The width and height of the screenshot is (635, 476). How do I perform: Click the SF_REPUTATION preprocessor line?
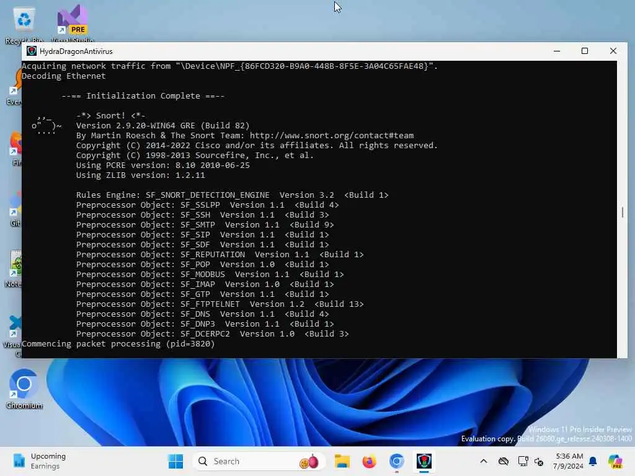220,255
